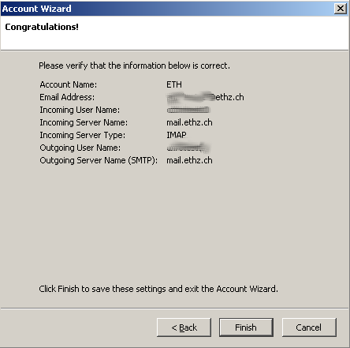Click the Account Name label
This screenshot has width=350, height=348.
tap(69, 84)
